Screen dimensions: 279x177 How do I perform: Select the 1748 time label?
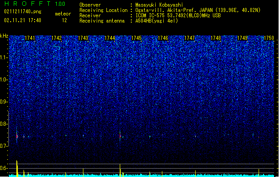coord(216,38)
